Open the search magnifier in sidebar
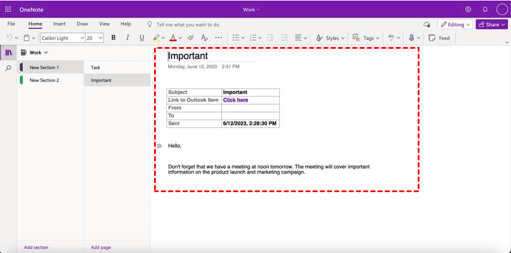 (8, 68)
